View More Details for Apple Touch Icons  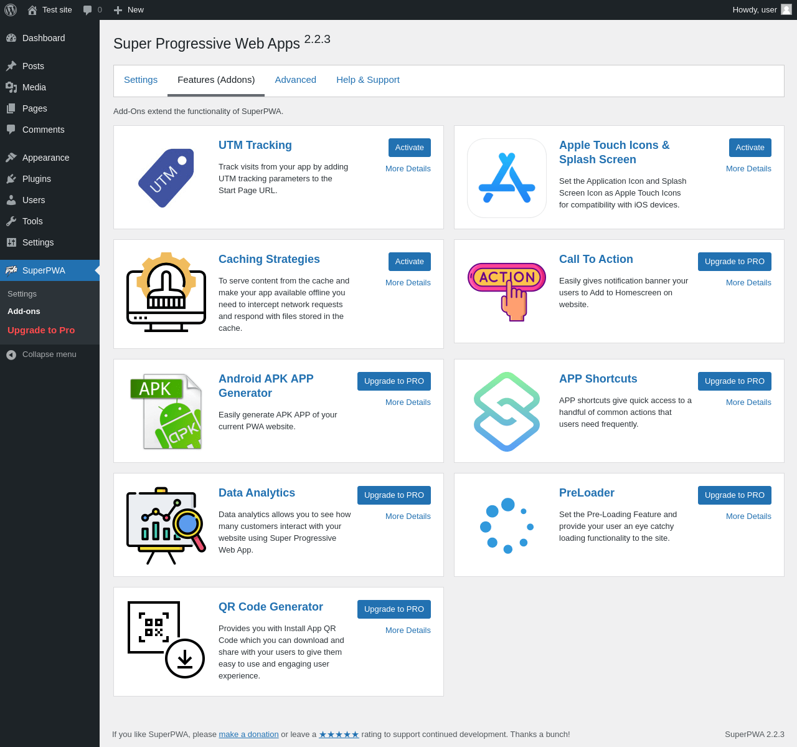748,169
